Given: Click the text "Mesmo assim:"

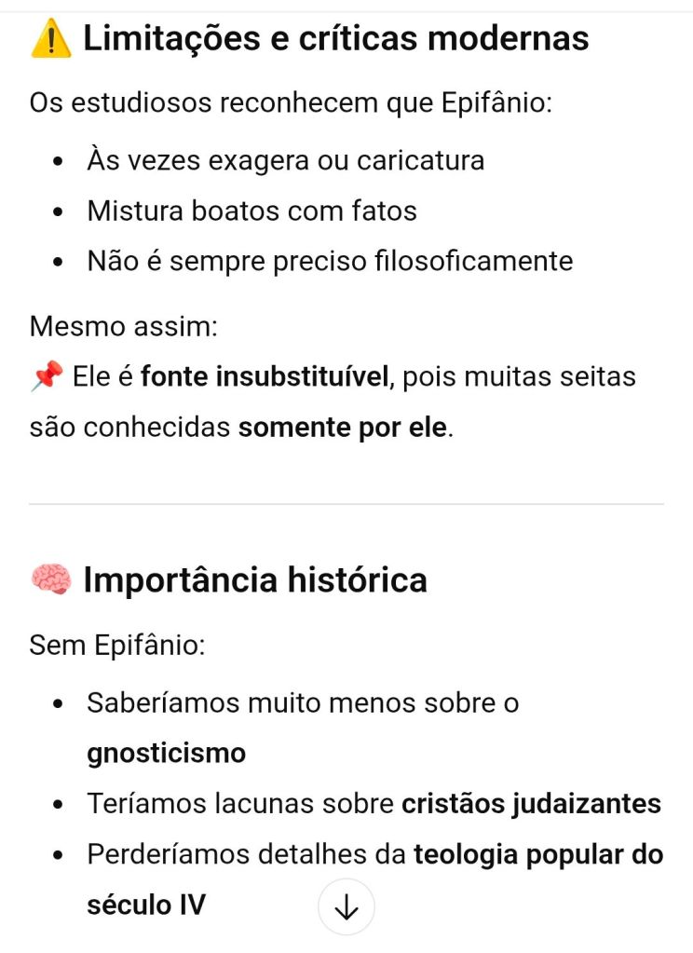Looking at the screenshot, I should 123,327.
